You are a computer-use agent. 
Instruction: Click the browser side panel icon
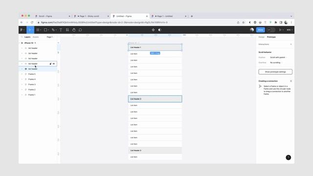click(281, 22)
